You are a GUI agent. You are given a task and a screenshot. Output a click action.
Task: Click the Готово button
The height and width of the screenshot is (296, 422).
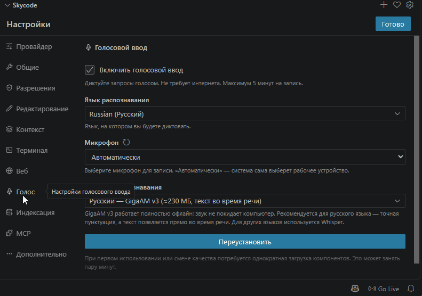pos(393,24)
